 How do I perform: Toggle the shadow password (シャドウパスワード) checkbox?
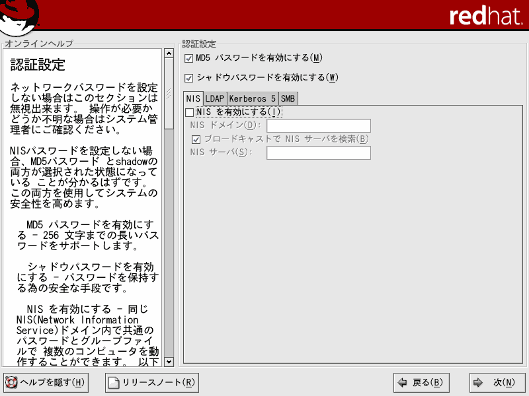click(188, 78)
